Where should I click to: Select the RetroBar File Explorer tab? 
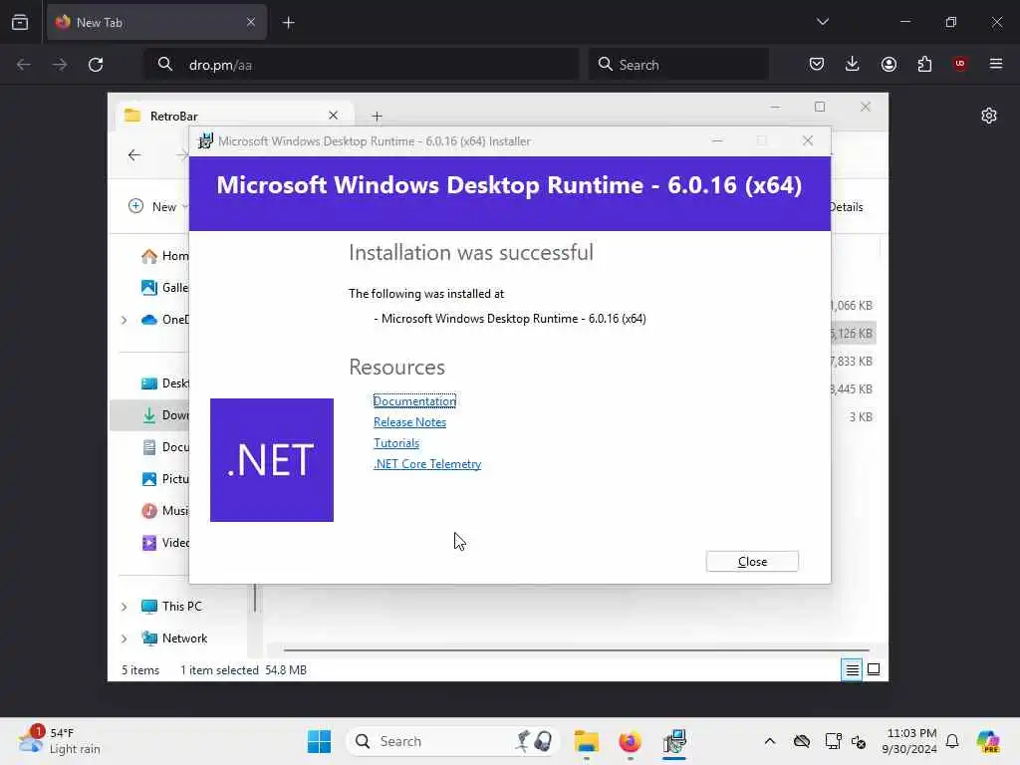click(x=234, y=116)
